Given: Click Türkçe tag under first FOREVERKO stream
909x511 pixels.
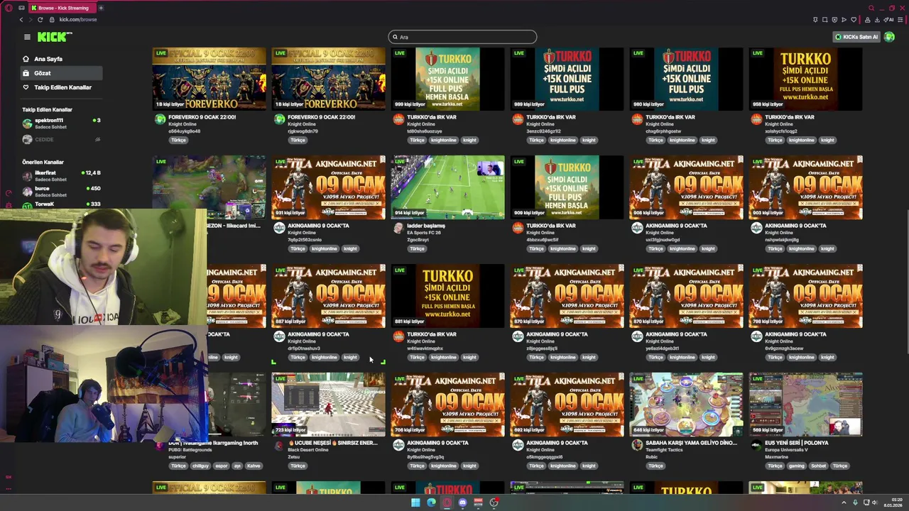Looking at the screenshot, I should tap(178, 141).
